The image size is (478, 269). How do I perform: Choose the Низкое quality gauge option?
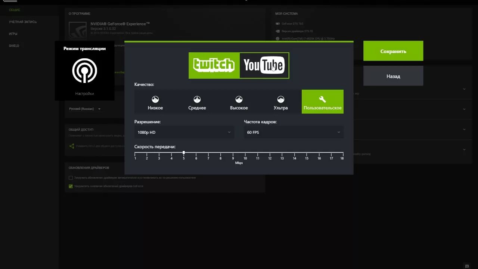pyautogui.click(x=155, y=102)
